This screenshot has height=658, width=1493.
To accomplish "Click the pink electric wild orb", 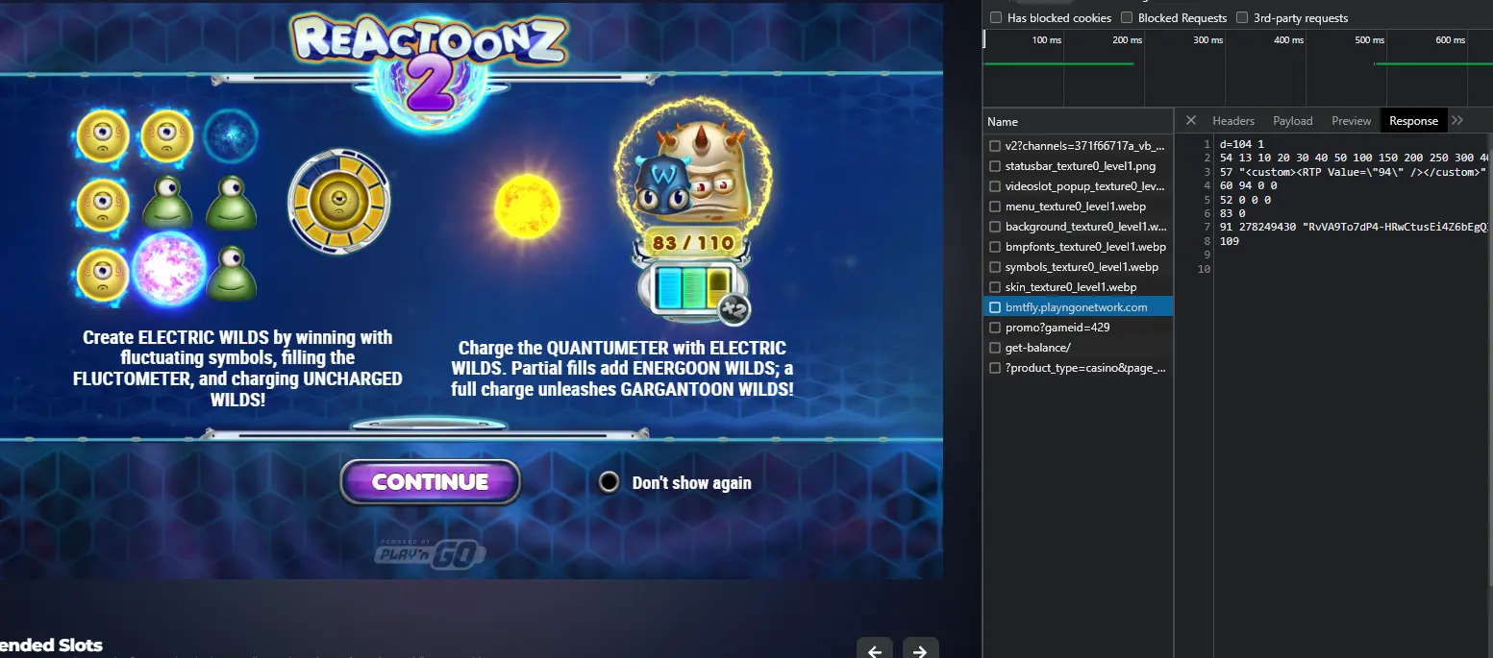I will (x=170, y=270).
